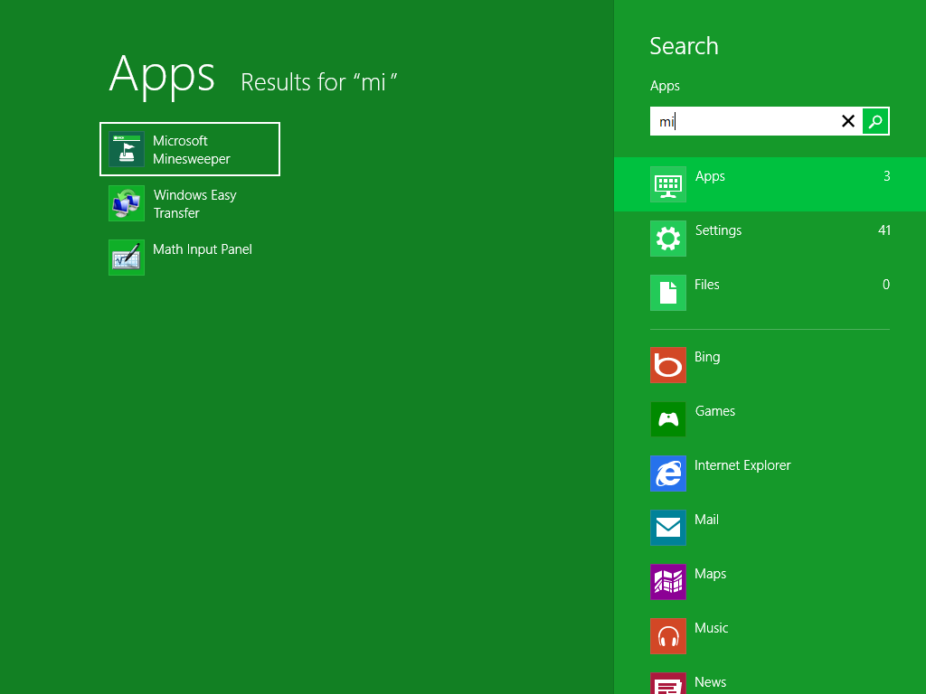Viewport: 926px width, 694px height.
Task: Launch Windows Easy Transfer icon
Action: (127, 203)
